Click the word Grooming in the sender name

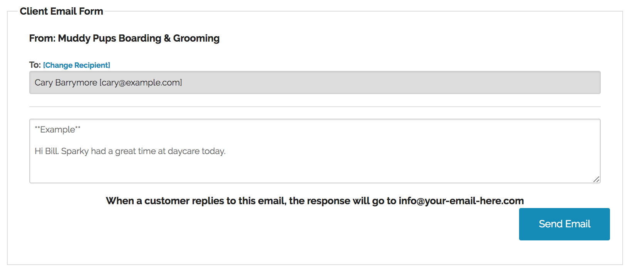click(x=196, y=38)
